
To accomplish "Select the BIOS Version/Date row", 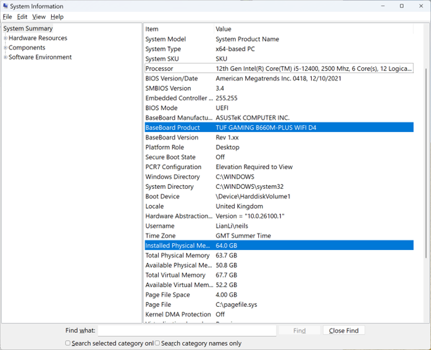I will click(x=279, y=78).
